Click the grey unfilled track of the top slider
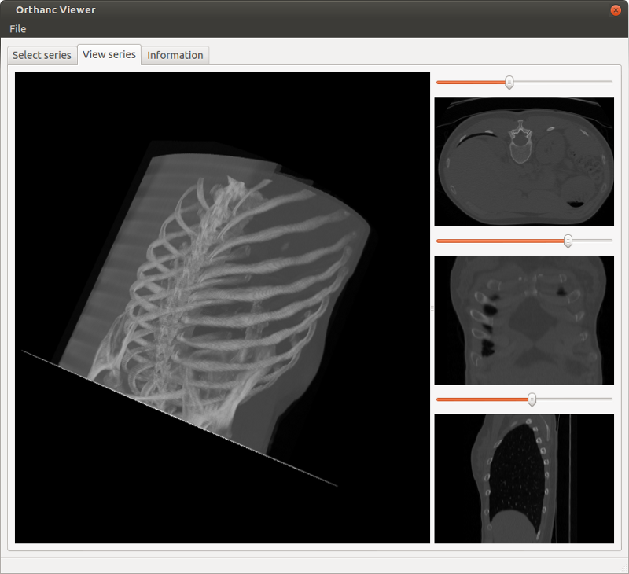629x574 pixels. (x=562, y=82)
